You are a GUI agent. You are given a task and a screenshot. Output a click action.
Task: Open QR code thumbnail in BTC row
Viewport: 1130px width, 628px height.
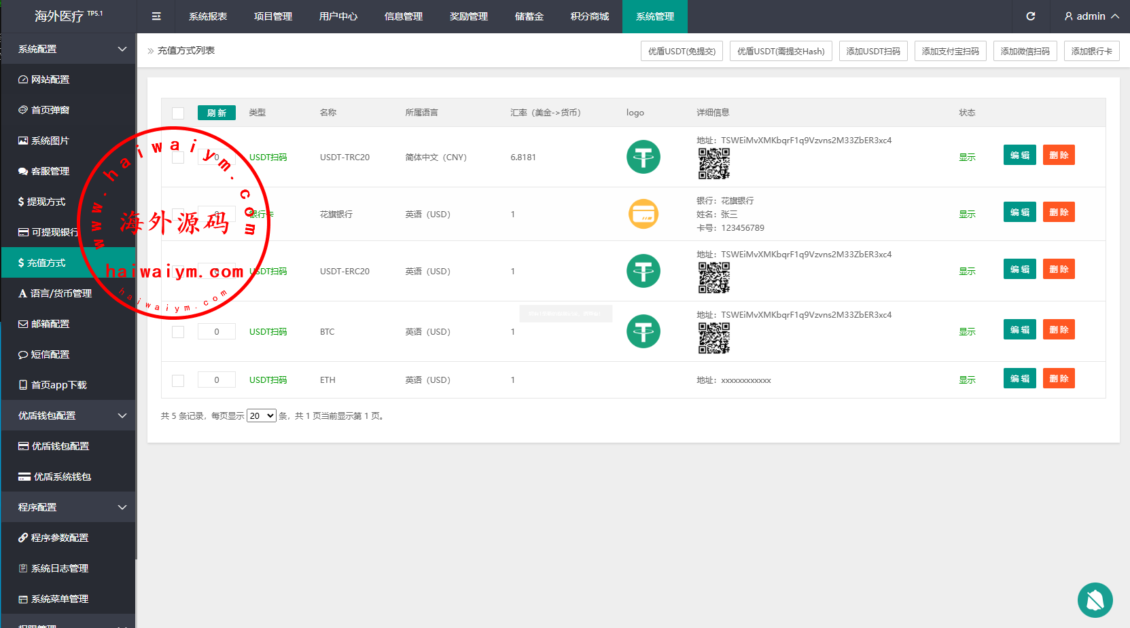tap(714, 338)
